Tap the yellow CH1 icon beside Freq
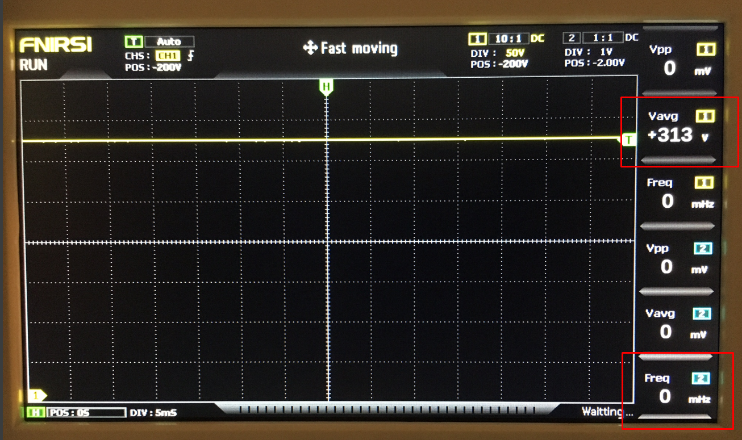Viewport: 742px width, 440px height. tap(705, 183)
